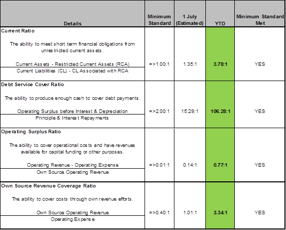Viewport: 286px width, 230px height.
Task: Click the Current Ratio heading
Action: pos(18,31)
